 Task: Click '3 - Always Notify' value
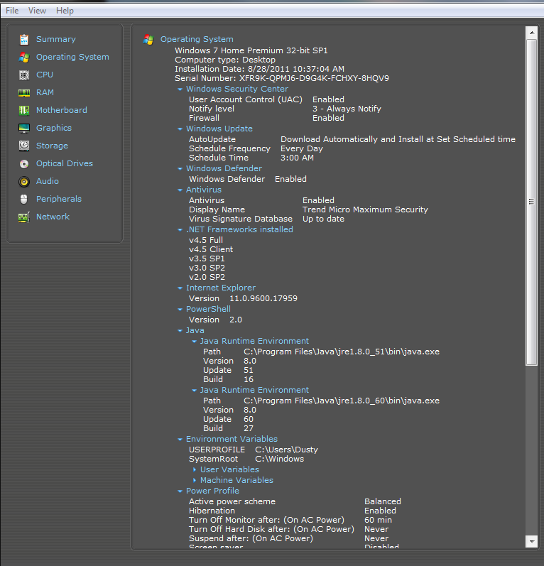point(347,109)
